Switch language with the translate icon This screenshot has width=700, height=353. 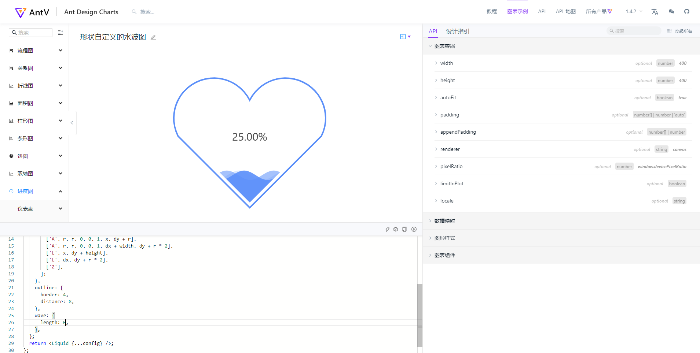click(x=655, y=11)
